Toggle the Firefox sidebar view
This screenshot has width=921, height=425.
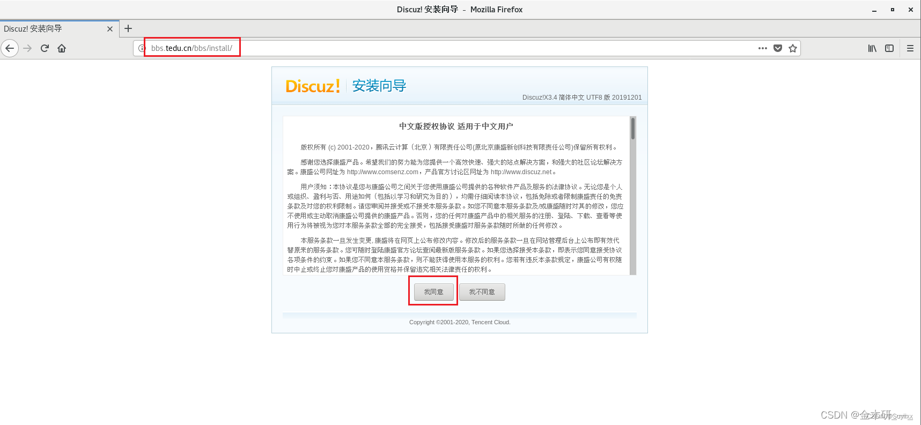889,48
